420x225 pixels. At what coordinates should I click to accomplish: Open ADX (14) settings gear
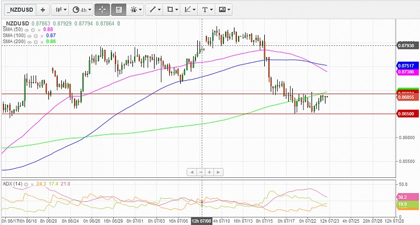click(x=26, y=184)
